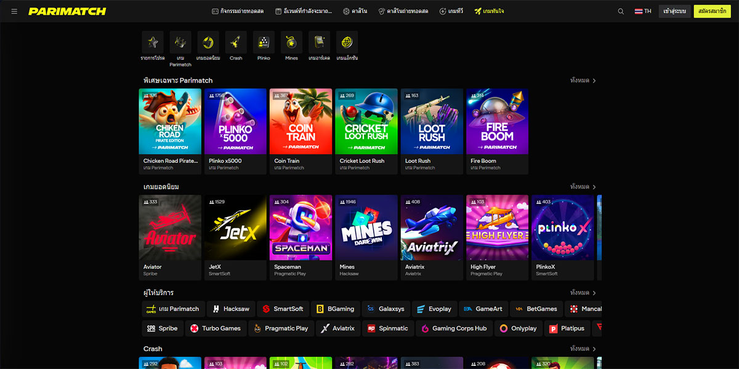Expand all providers list
739x369 pixels.
583,293
